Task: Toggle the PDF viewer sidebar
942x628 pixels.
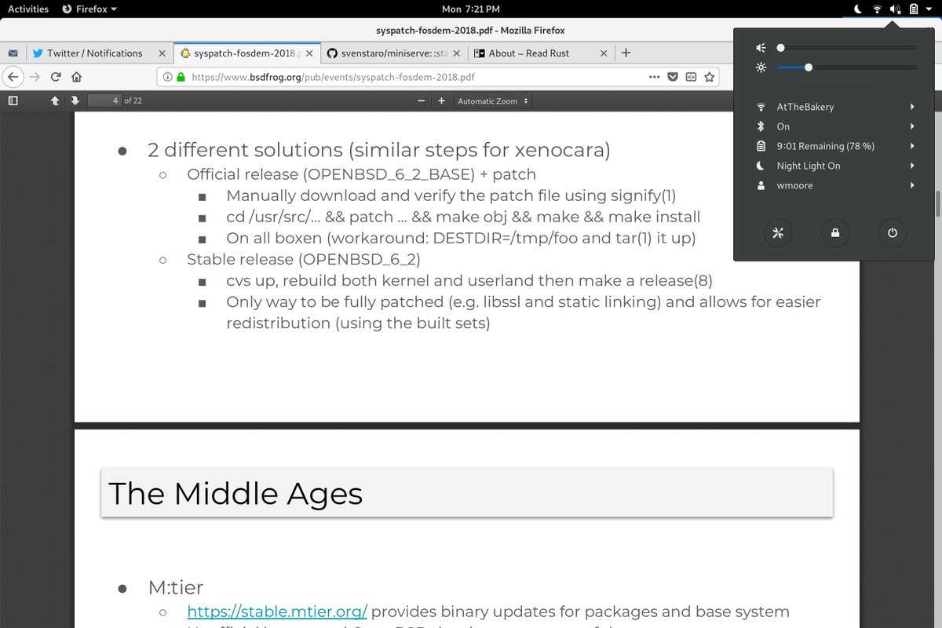Action: 13,100
